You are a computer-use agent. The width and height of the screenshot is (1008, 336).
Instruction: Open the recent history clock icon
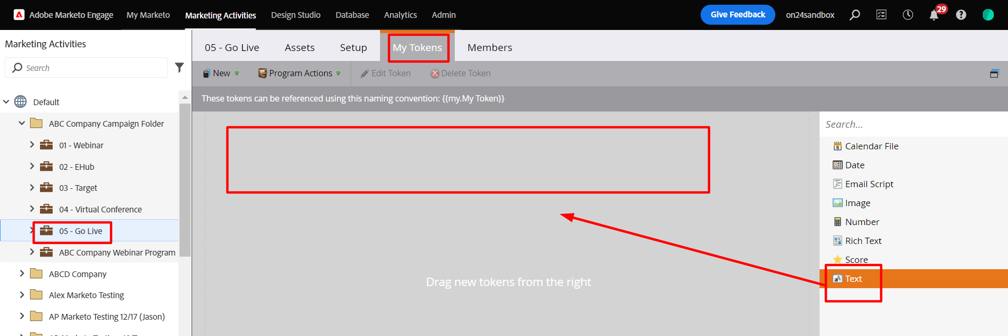(908, 15)
